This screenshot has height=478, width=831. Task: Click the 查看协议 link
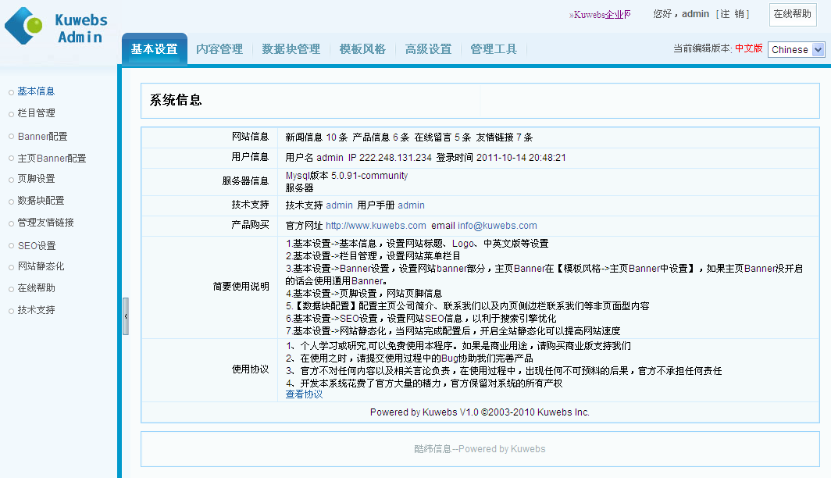[x=304, y=394]
